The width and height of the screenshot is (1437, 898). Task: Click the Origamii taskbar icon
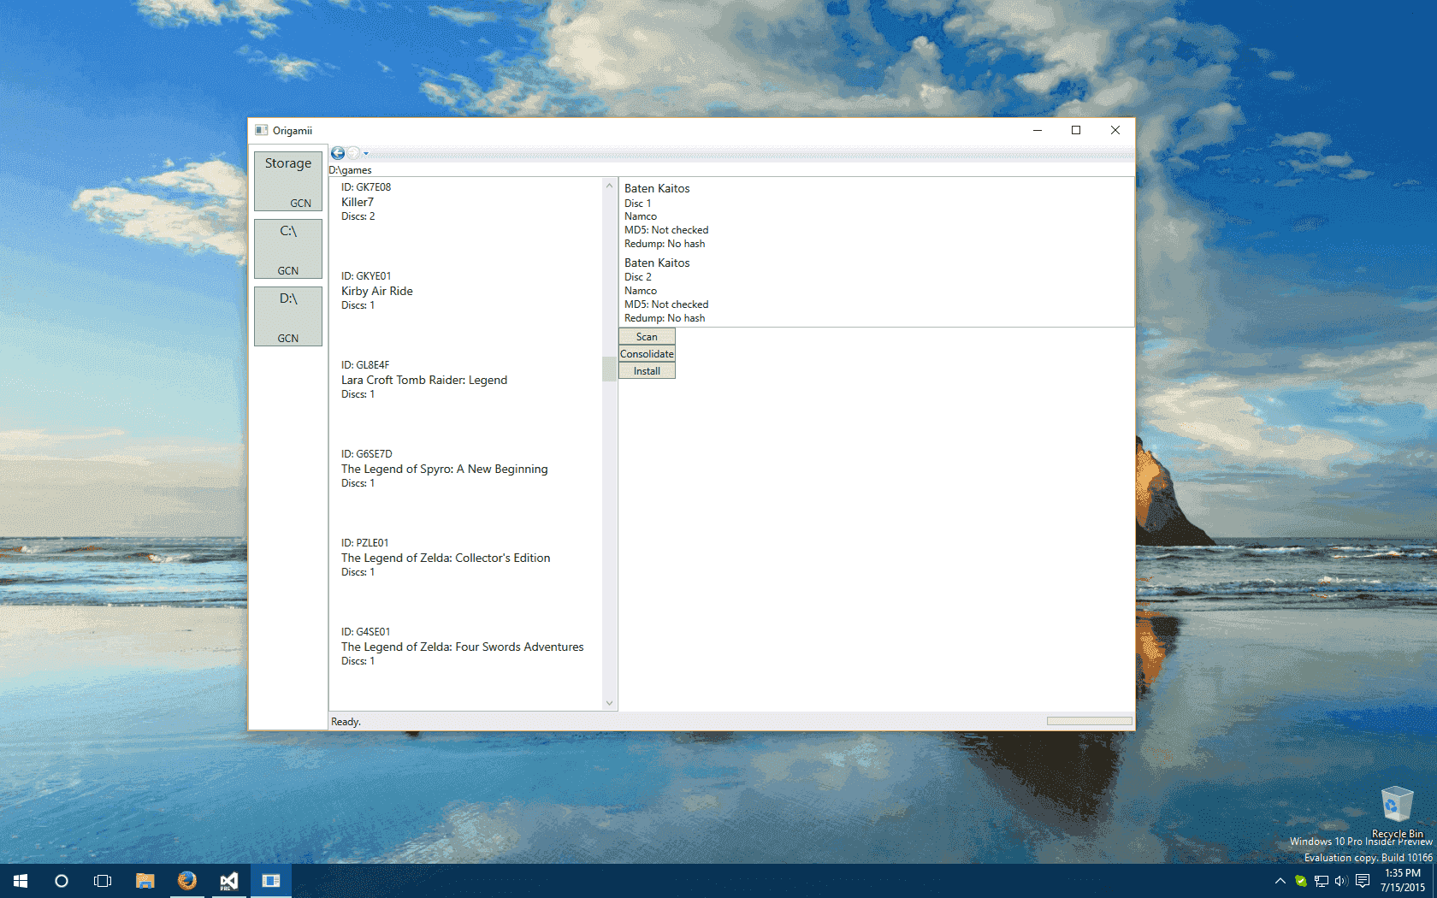(271, 881)
